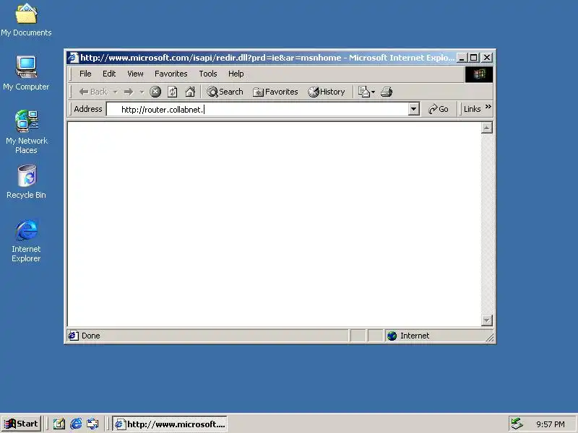Click the Back arrow in the IE toolbar

[x=93, y=92]
